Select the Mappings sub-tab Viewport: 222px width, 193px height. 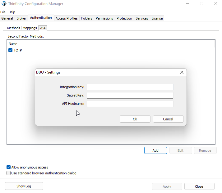(30, 28)
